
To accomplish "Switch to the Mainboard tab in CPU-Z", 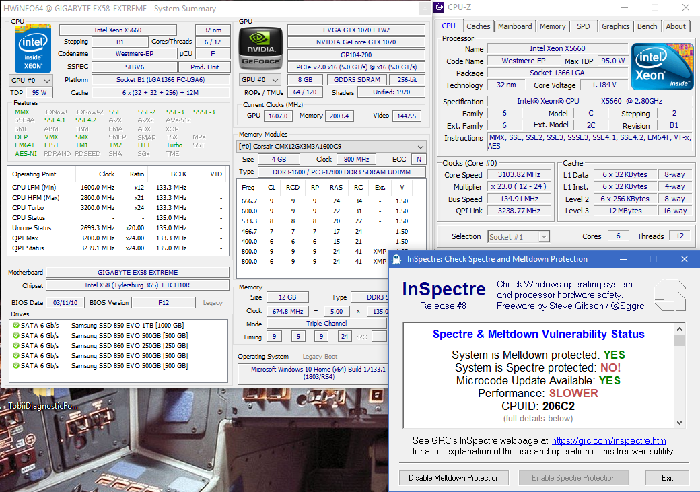I will tap(515, 26).
